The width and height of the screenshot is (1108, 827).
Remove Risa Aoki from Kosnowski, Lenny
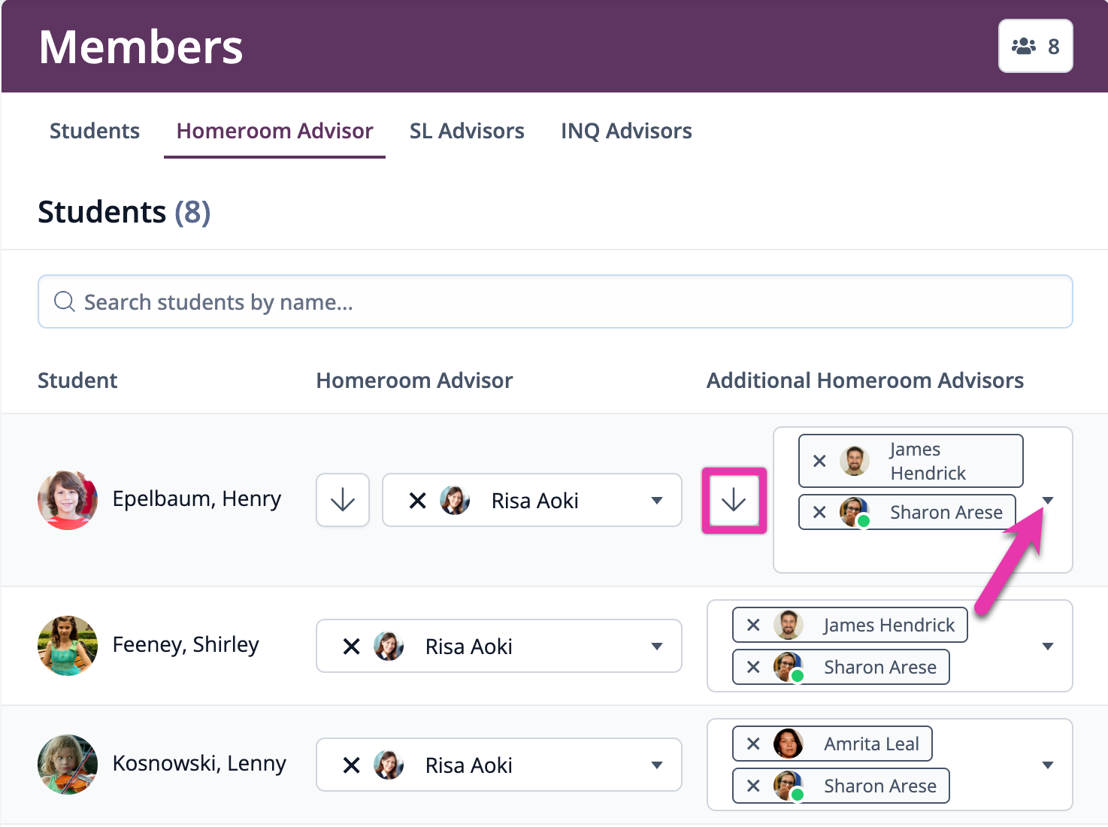(x=352, y=765)
